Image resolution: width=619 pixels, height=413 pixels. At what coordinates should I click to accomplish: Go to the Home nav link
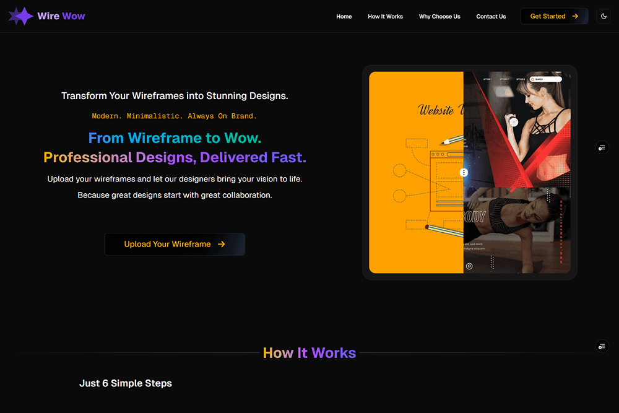point(344,17)
